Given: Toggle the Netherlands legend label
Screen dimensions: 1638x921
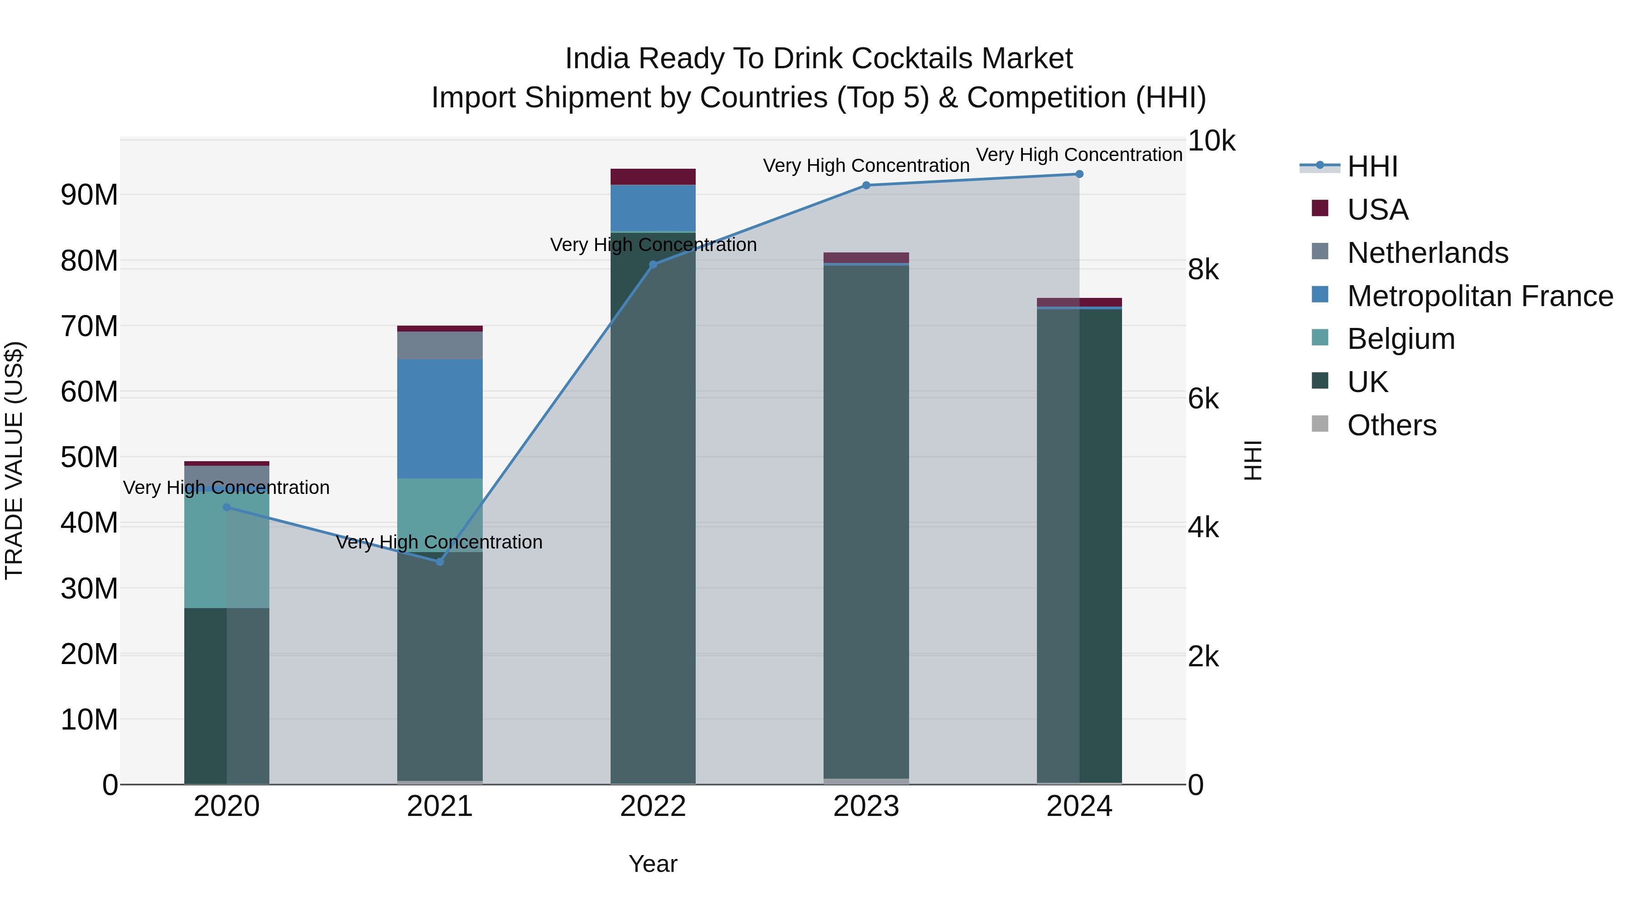Looking at the screenshot, I should tap(1427, 253).
